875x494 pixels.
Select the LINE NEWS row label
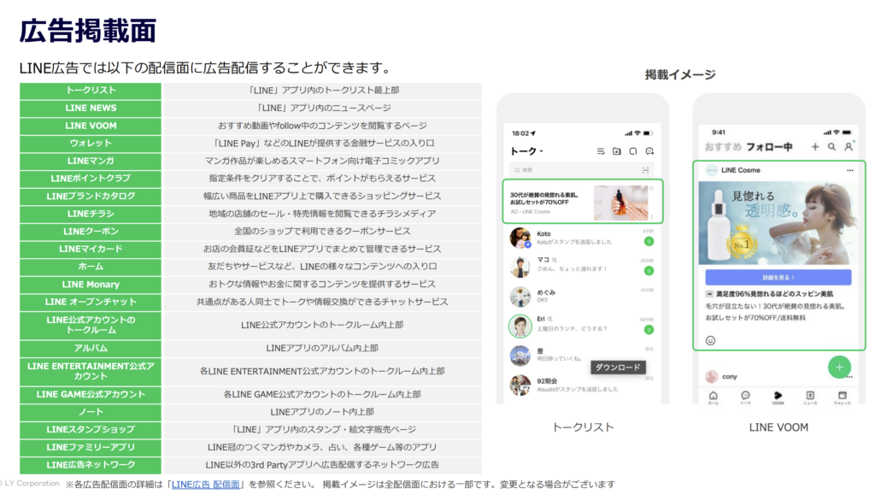pyautogui.click(x=91, y=109)
